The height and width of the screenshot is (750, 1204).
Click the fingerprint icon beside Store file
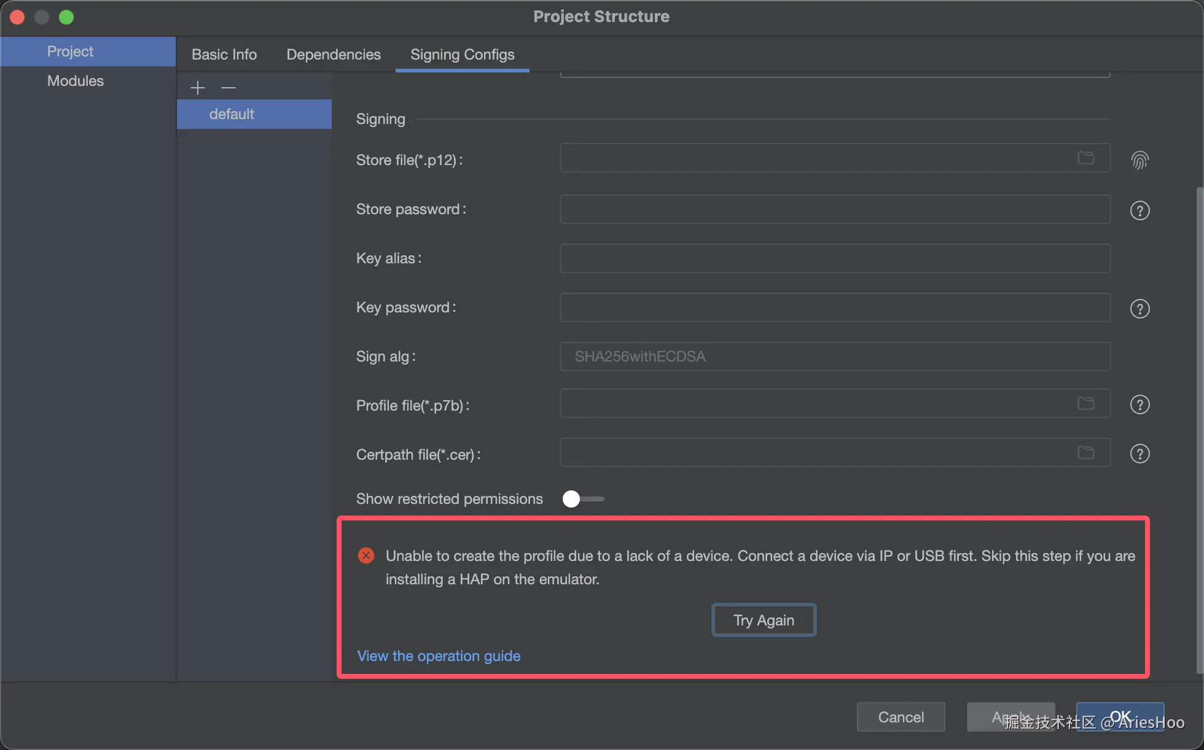(1139, 160)
